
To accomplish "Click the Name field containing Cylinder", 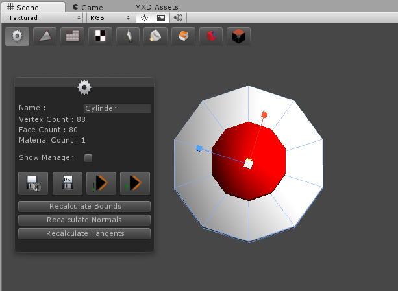I will point(117,108).
